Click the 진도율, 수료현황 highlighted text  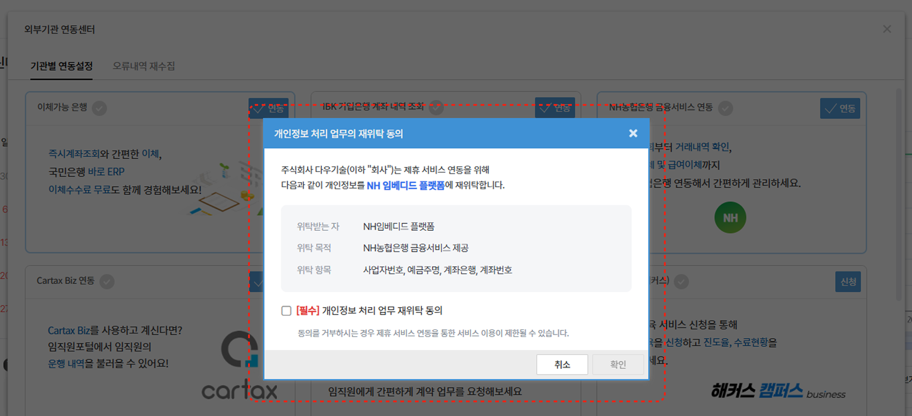736,343
